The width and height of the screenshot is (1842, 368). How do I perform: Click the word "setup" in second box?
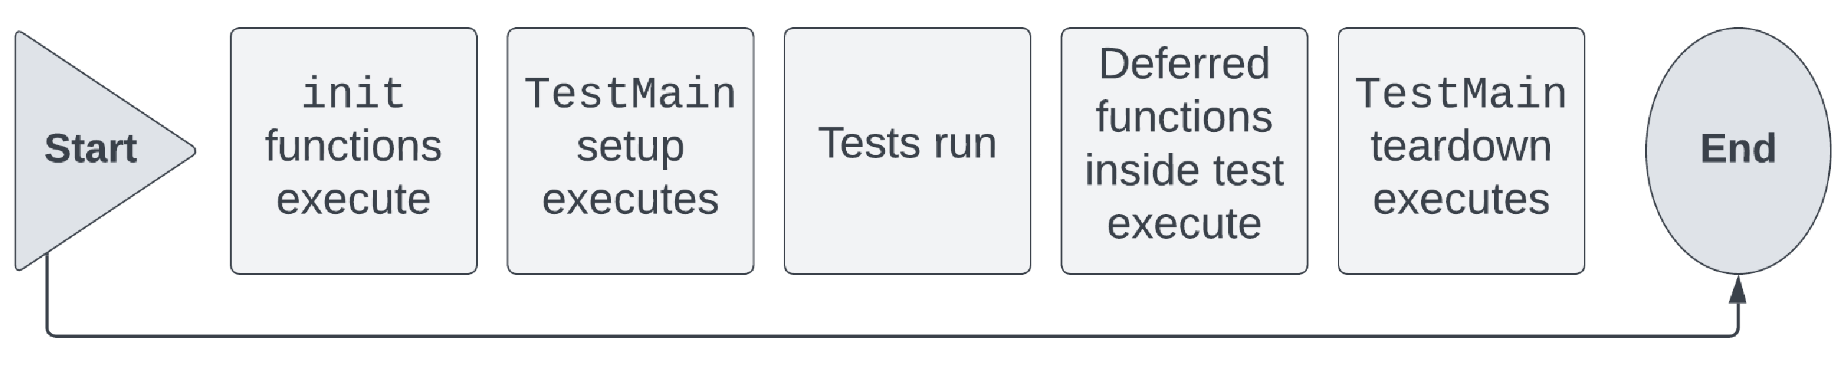coord(630,148)
